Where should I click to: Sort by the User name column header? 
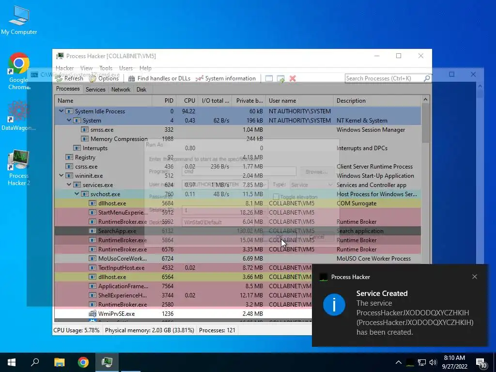[x=299, y=101]
